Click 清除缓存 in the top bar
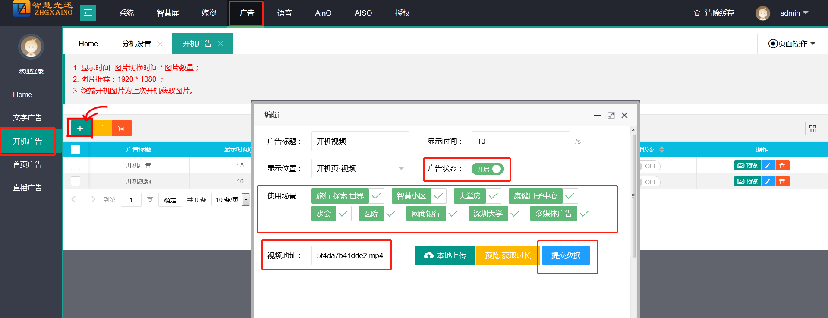Image resolution: width=828 pixels, height=318 pixels. coord(714,13)
